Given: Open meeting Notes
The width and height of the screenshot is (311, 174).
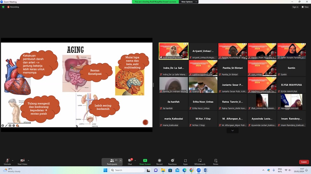Looking at the screenshot, I should pos(216,162).
